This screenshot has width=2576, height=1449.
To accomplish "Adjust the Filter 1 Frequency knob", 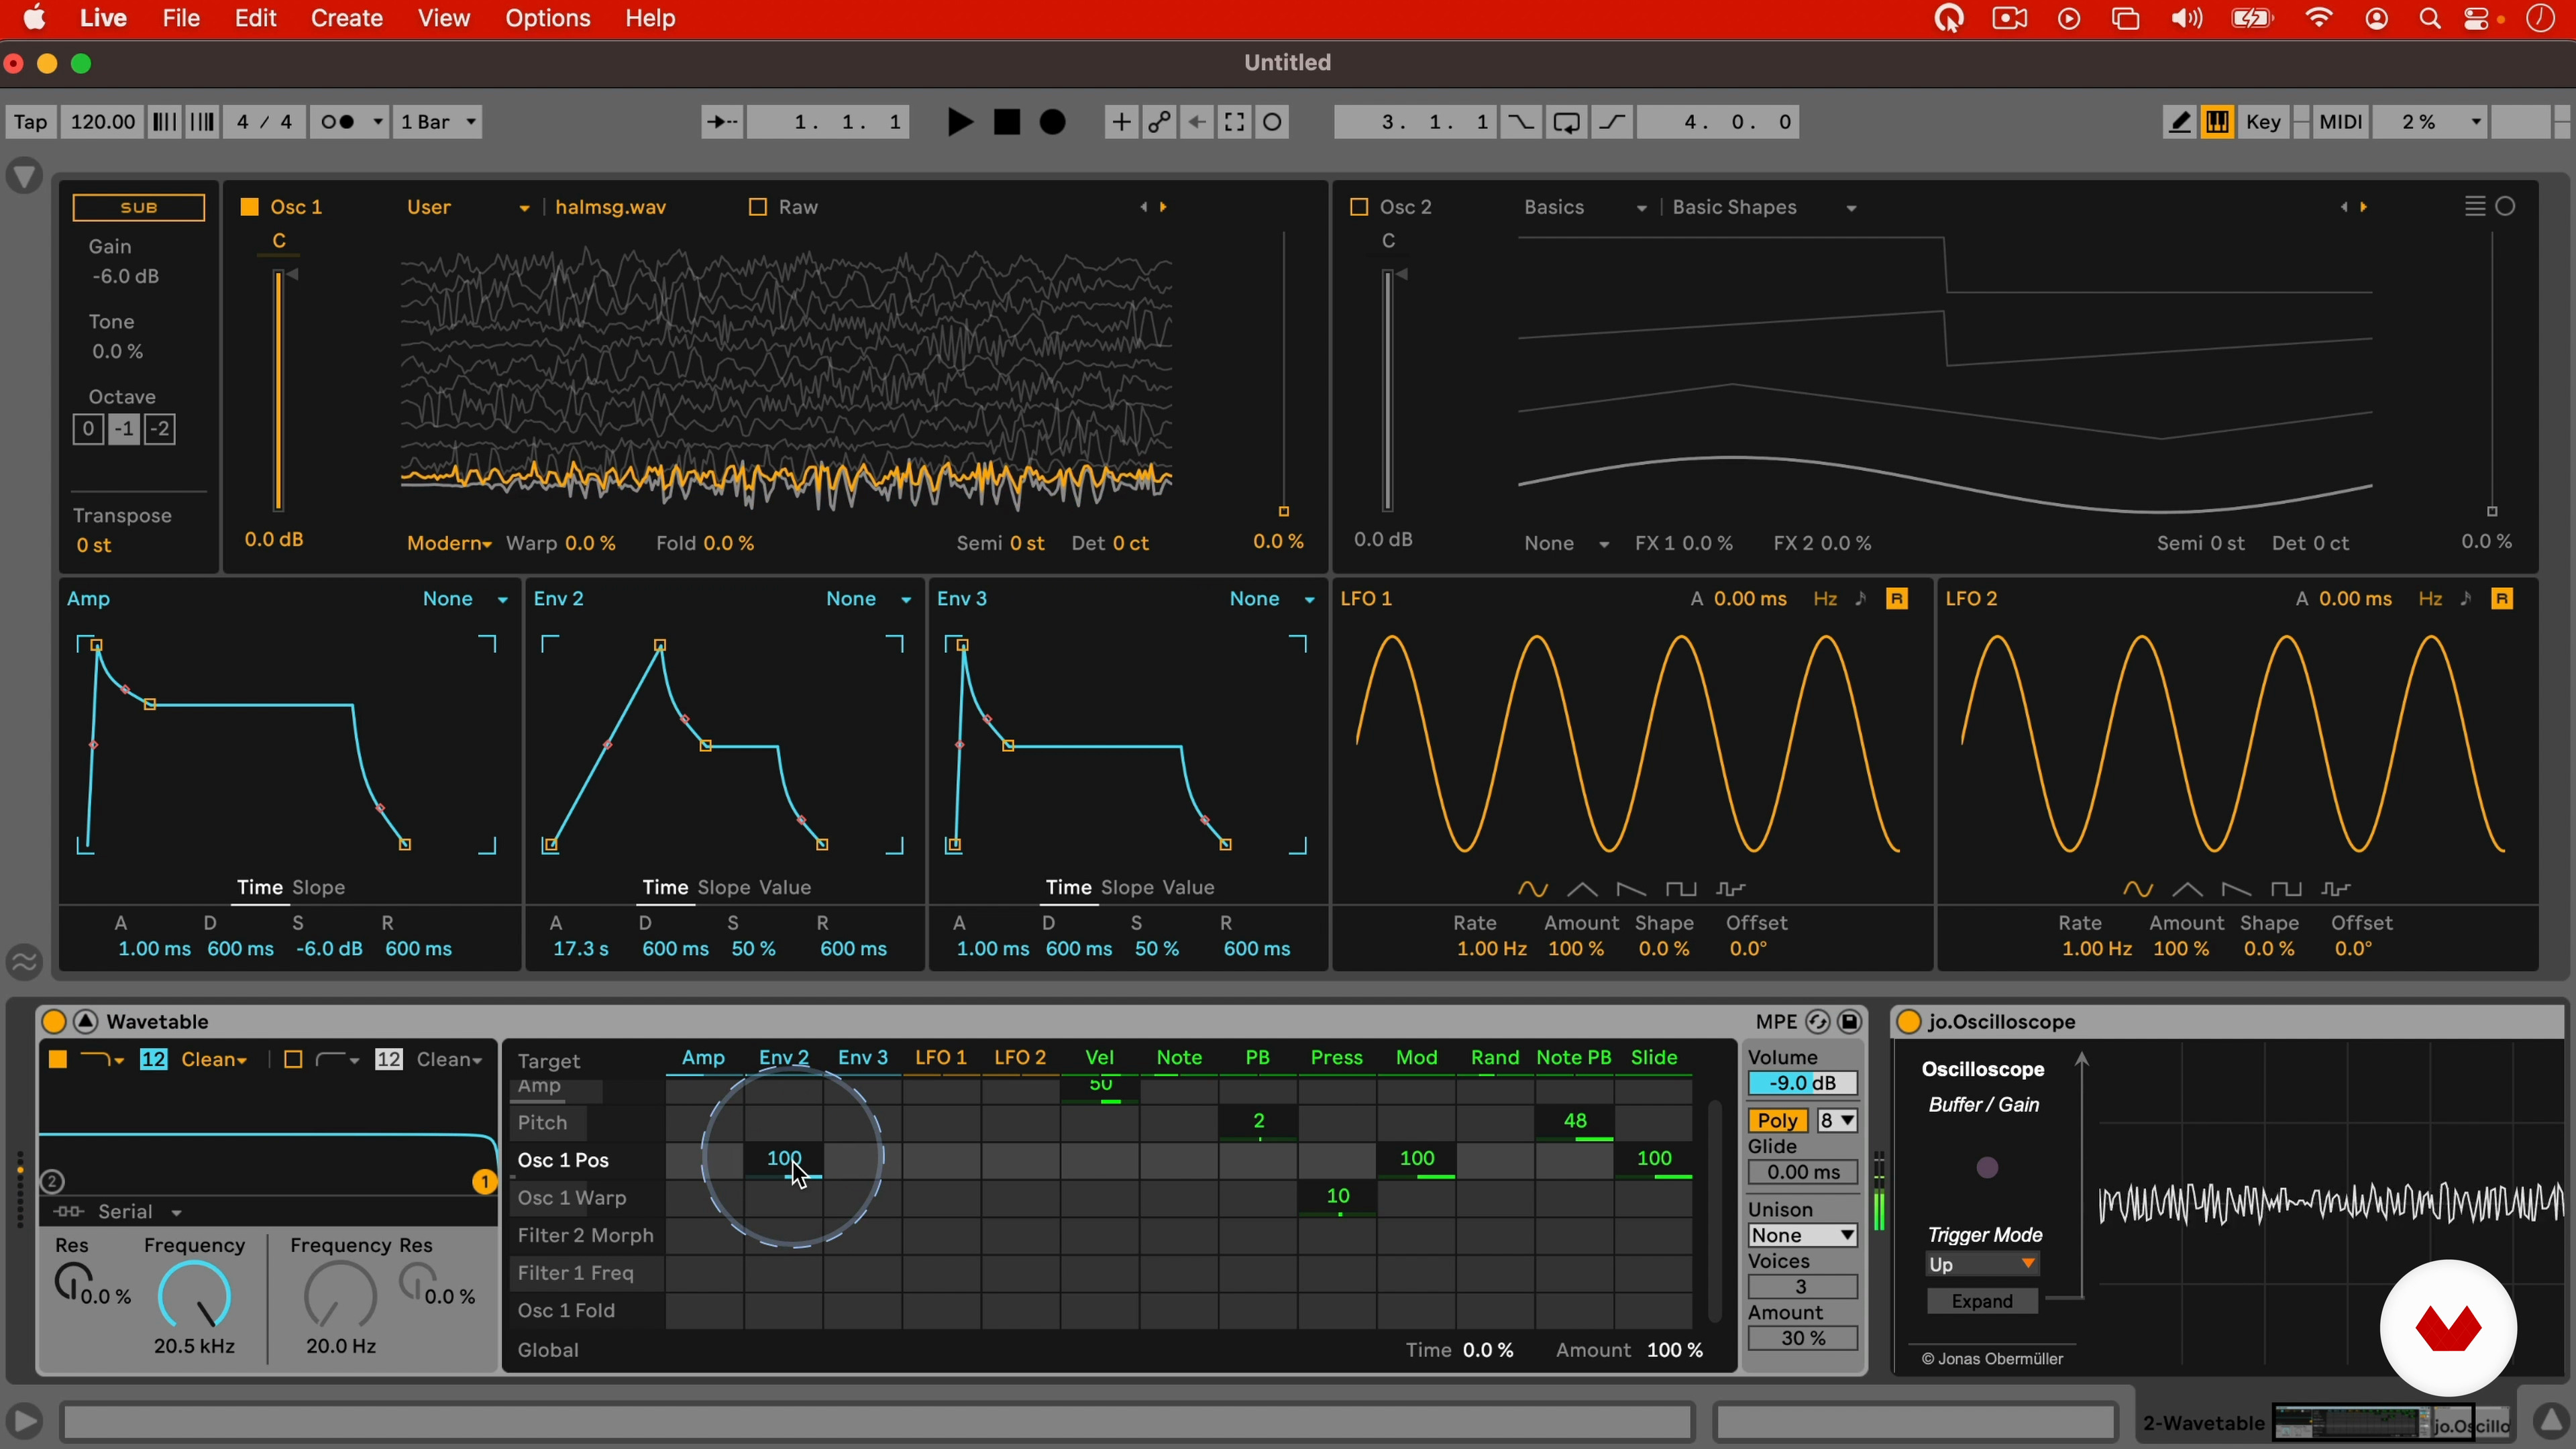I will click(x=195, y=1296).
